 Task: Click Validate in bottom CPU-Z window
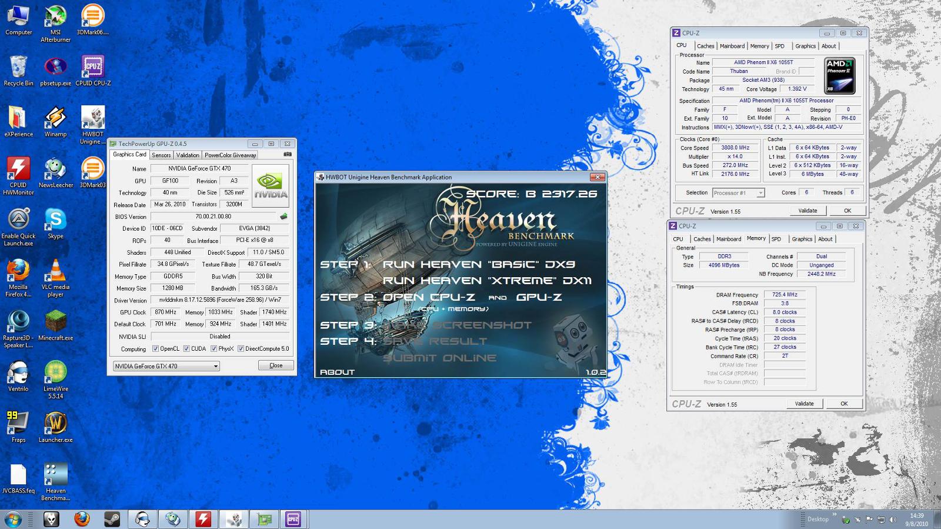coord(804,404)
